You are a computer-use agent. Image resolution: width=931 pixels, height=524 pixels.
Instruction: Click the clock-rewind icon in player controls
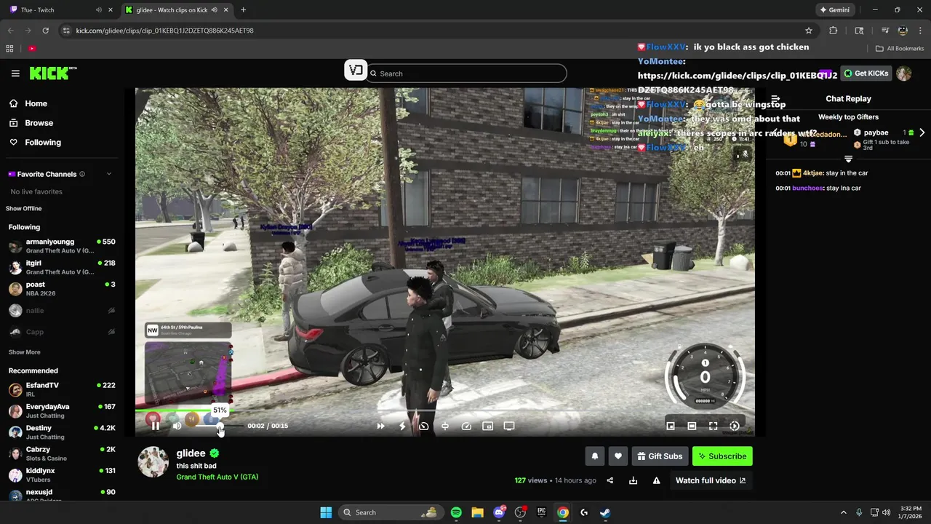pyautogui.click(x=424, y=426)
